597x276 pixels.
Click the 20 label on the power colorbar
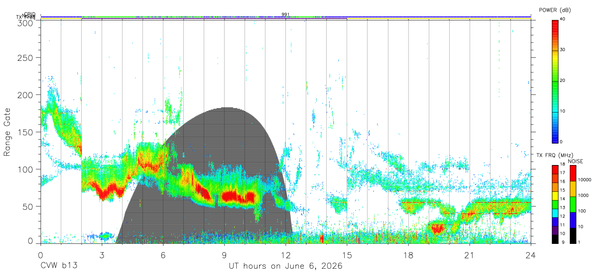563,80
